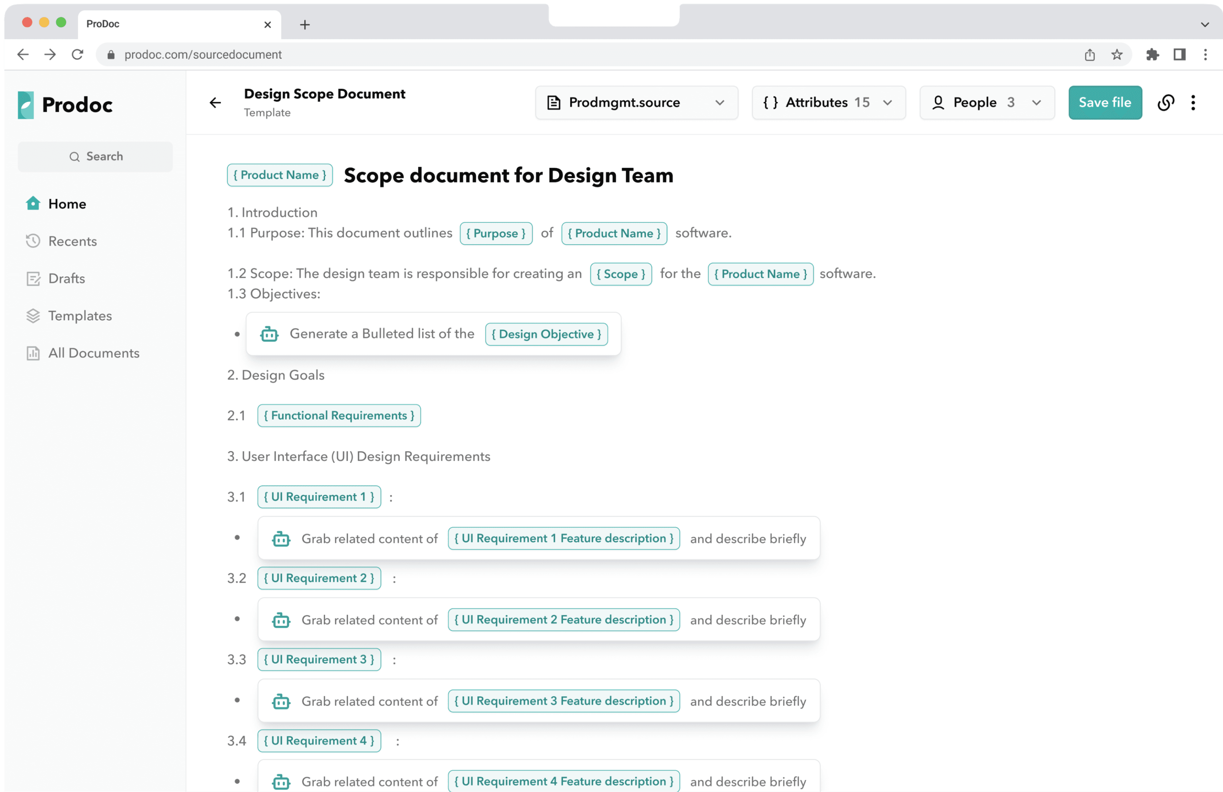1223x792 pixels.
Task: Click UI Requirement 3 Feature description tag
Action: (564, 700)
